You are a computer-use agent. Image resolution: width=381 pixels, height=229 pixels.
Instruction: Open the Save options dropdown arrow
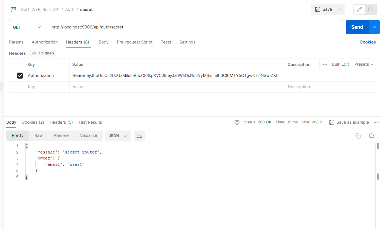coord(340,9)
